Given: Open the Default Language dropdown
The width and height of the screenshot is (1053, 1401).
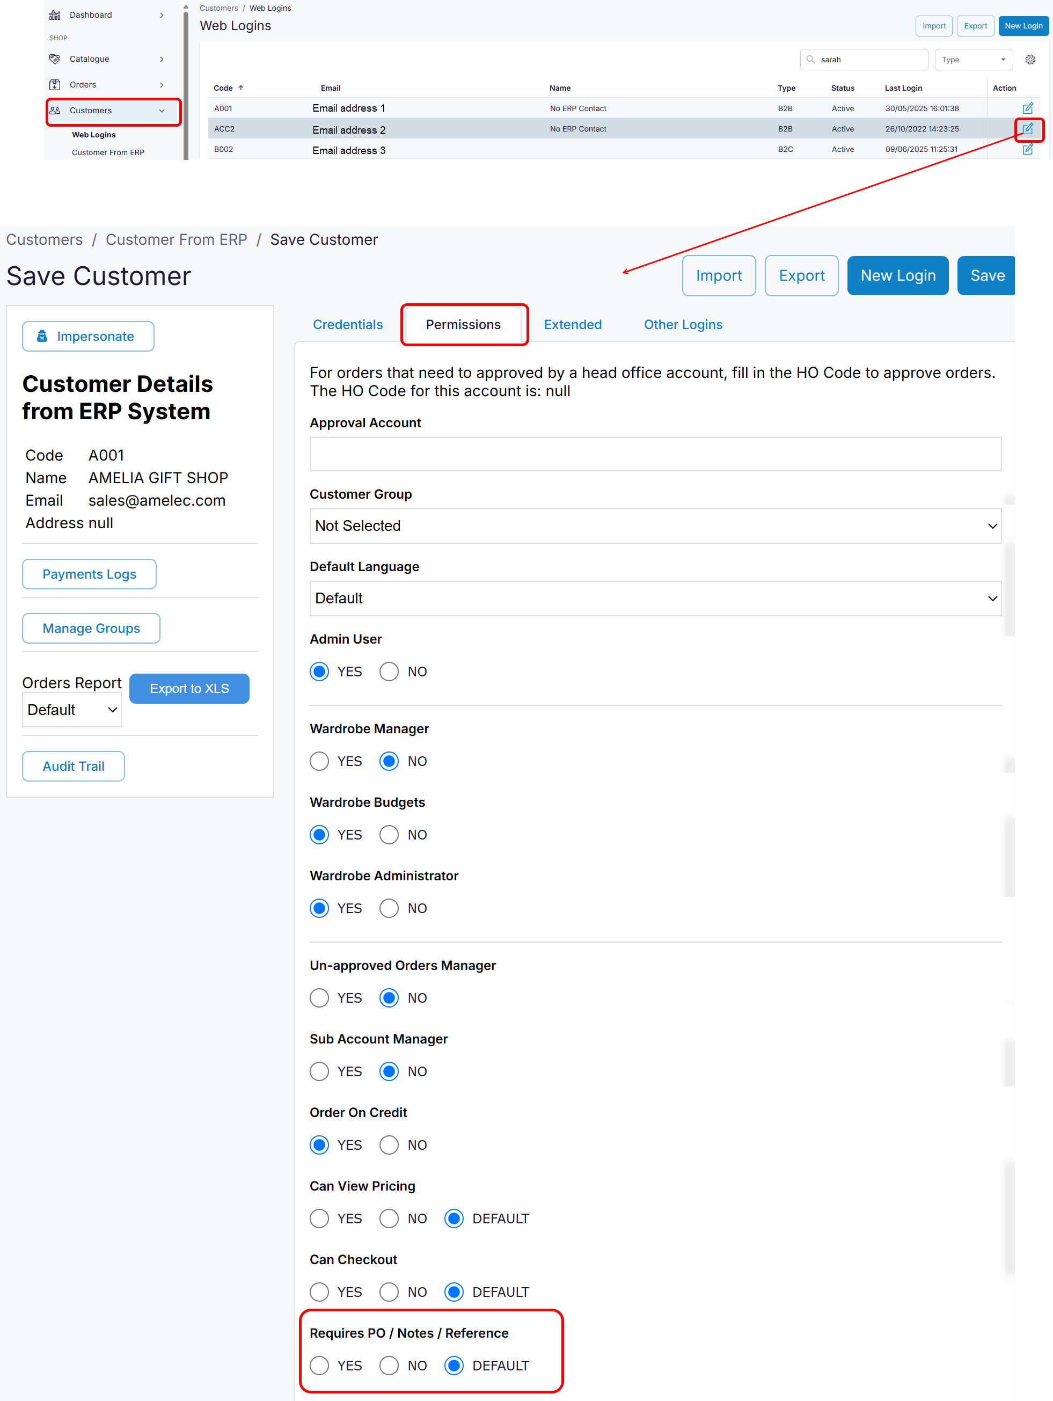Looking at the screenshot, I should [x=655, y=599].
